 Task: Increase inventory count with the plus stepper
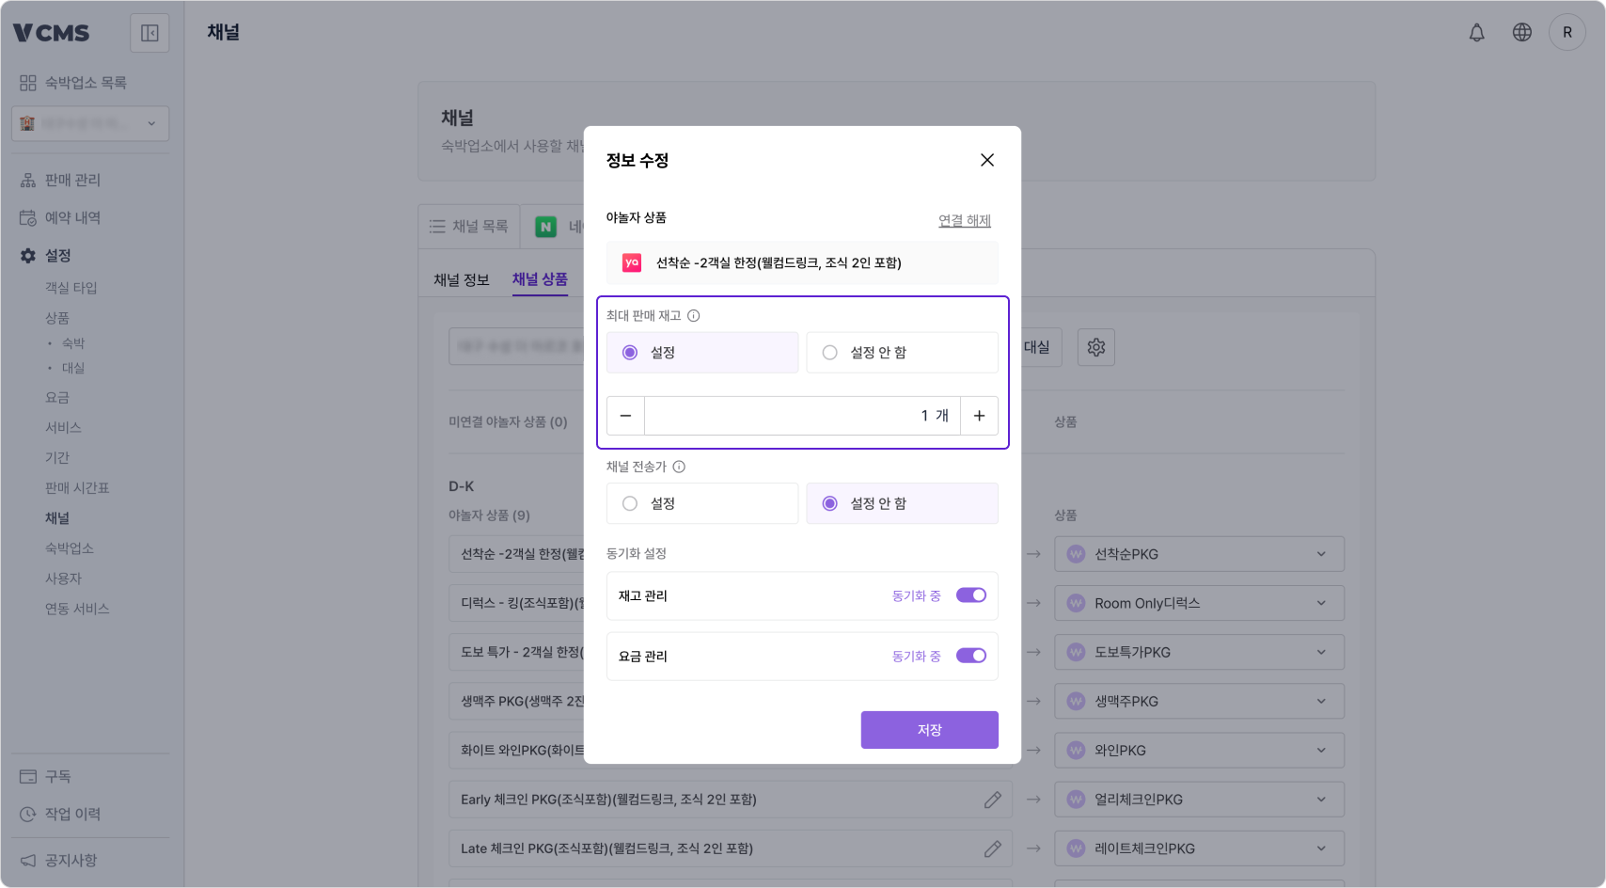(x=979, y=415)
